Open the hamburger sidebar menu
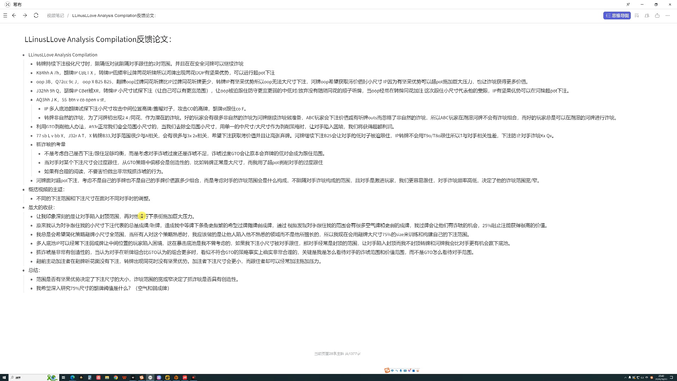The height and width of the screenshot is (381, 677). [x=5, y=16]
